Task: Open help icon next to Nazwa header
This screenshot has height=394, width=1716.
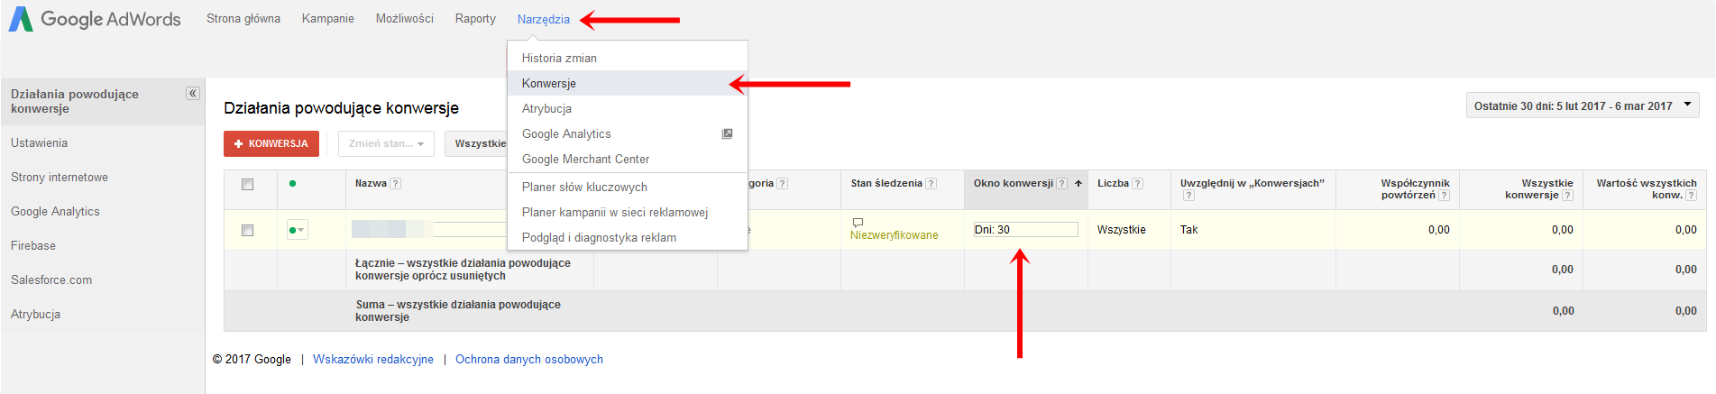Action: pyautogui.click(x=396, y=183)
